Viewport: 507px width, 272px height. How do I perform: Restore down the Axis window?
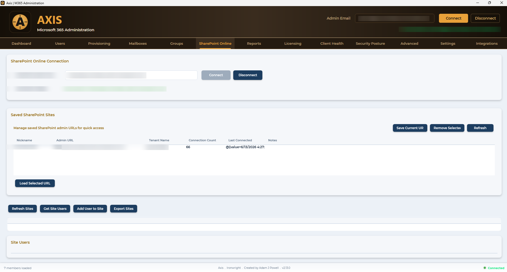point(490,3)
